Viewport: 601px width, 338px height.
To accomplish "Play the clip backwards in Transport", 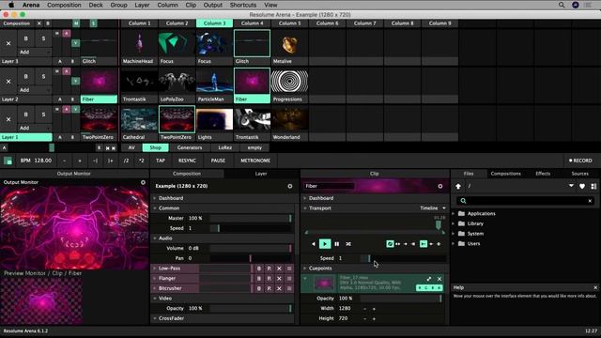I will coord(314,244).
